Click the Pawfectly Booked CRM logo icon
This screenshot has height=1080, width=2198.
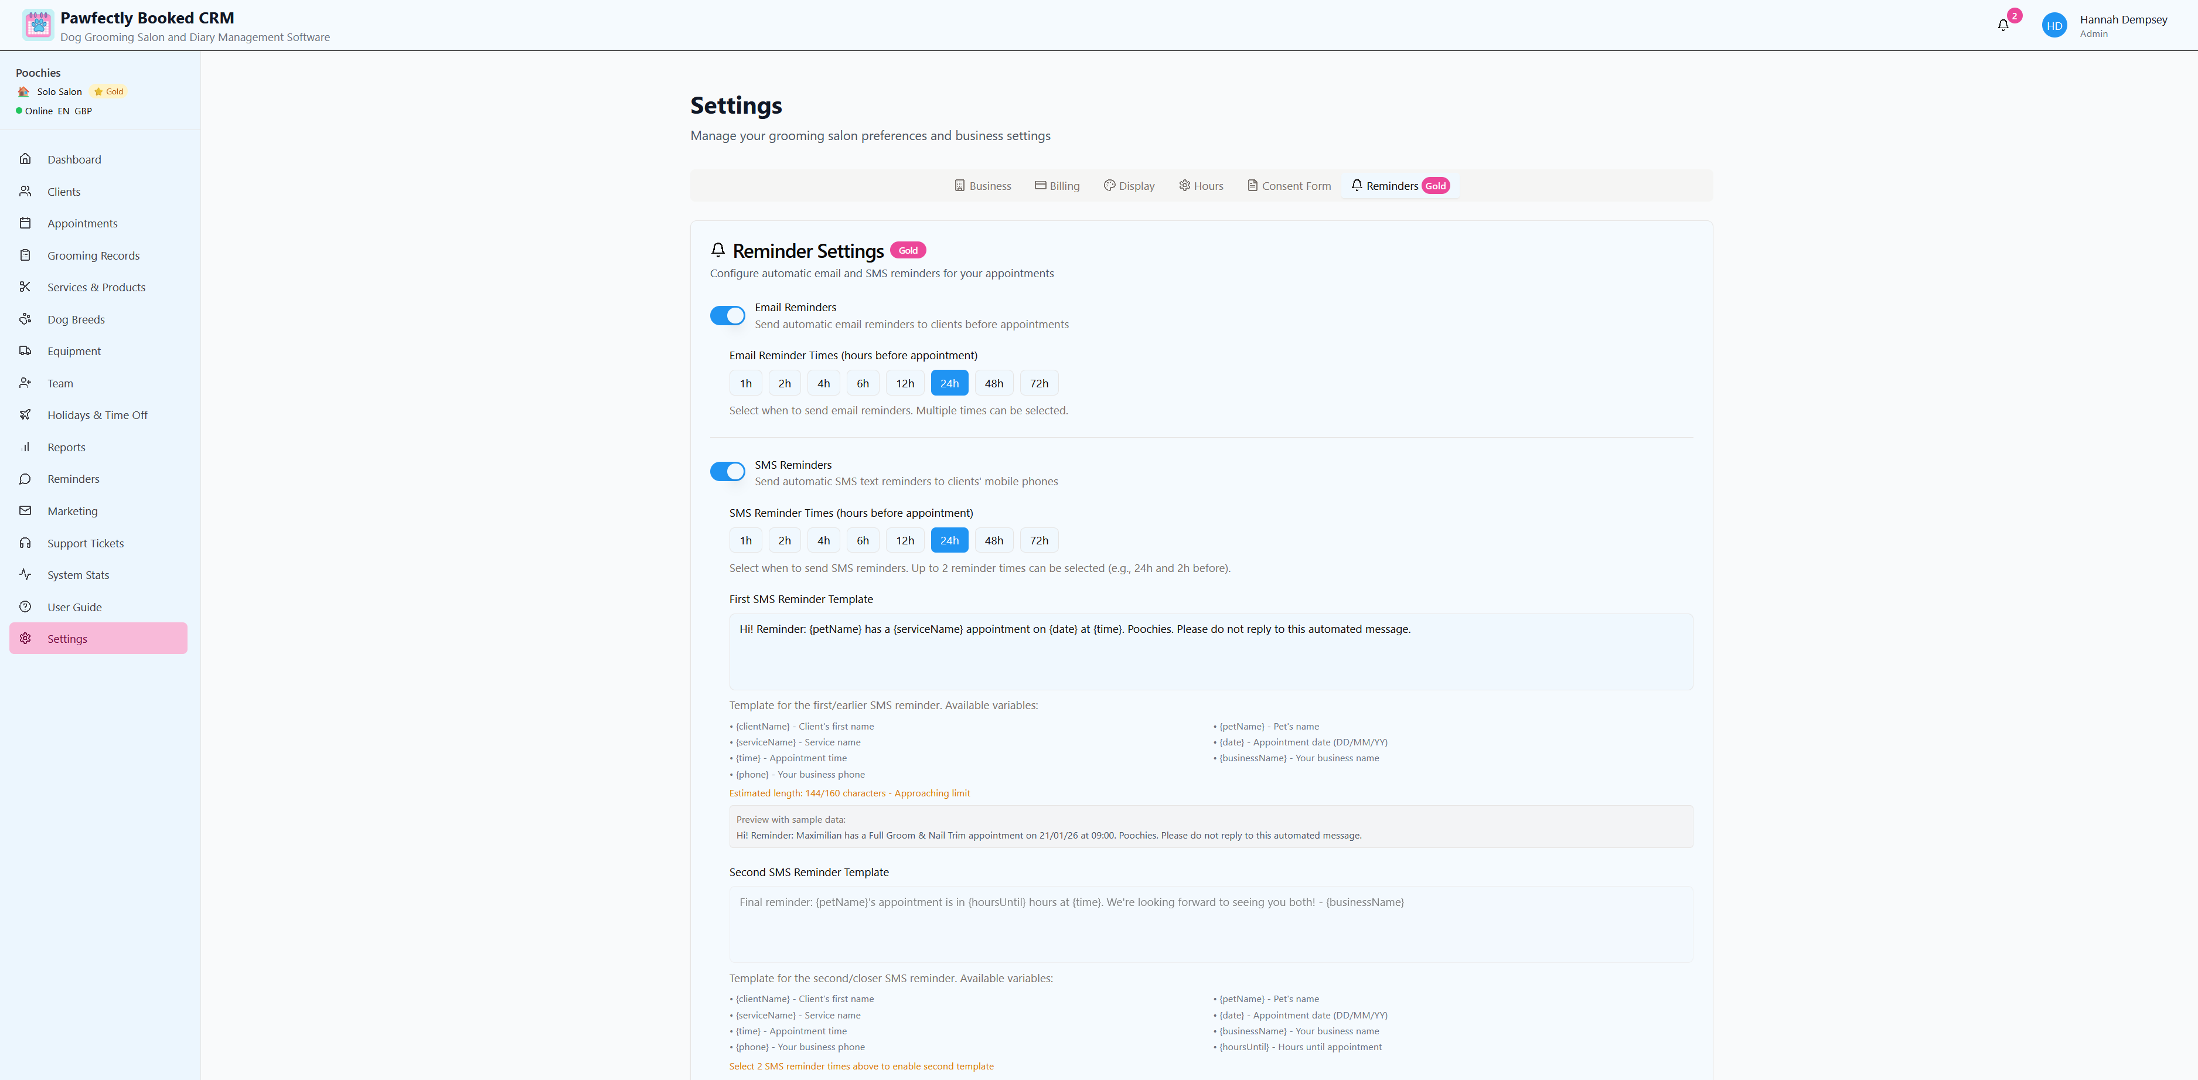pos(39,25)
